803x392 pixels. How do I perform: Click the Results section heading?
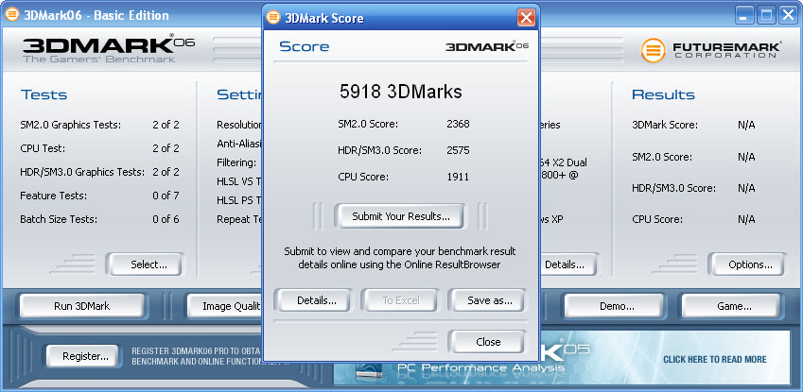pyautogui.click(x=663, y=94)
